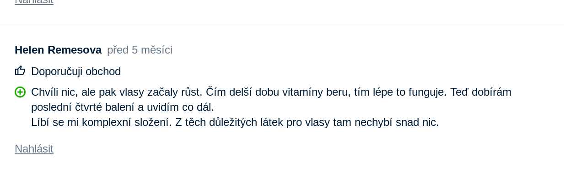Click the words 'snad nic' ending the review
Image resolution: width=571 pixels, height=174 pixels.
(417, 122)
